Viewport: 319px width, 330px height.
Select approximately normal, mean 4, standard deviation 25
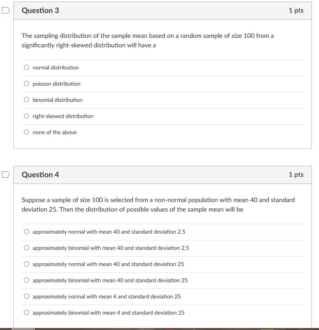[x=26, y=296]
